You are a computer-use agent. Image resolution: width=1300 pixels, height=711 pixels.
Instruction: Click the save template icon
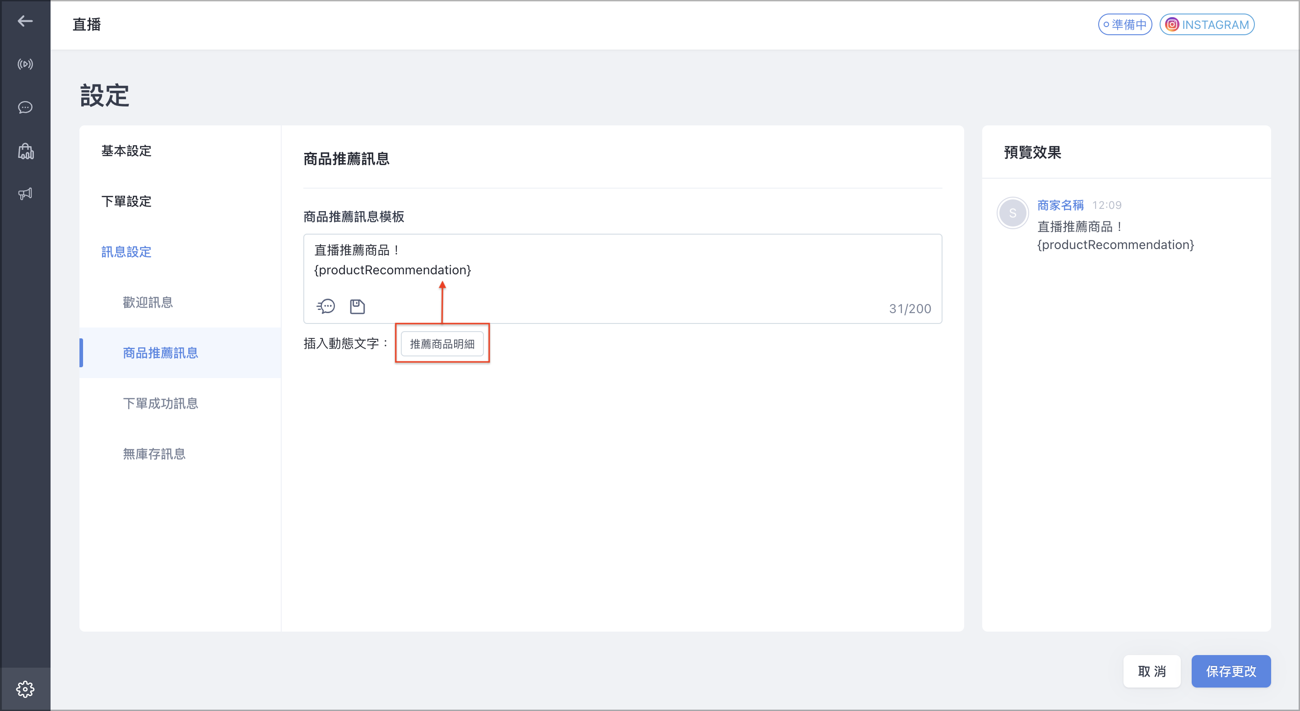(357, 306)
